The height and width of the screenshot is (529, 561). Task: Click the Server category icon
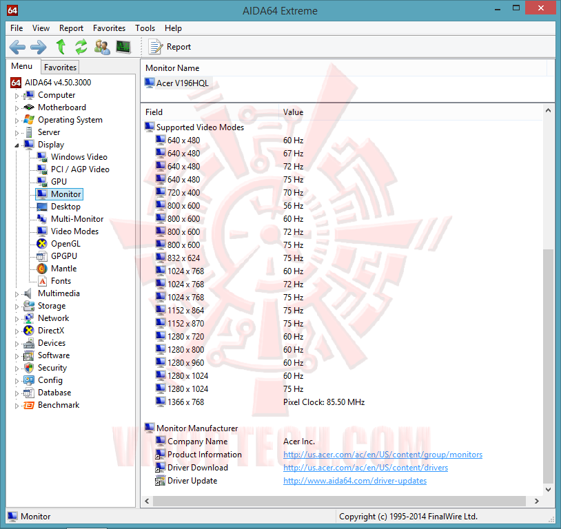[x=29, y=132]
